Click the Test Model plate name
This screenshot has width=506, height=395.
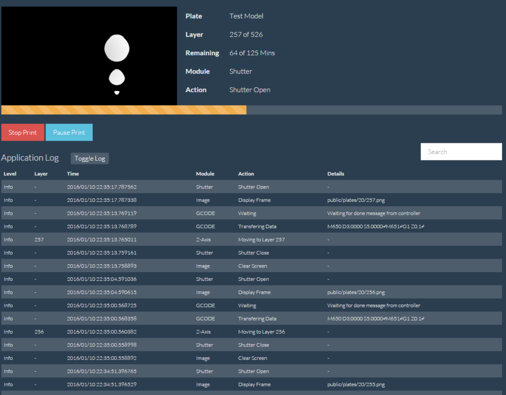coord(246,16)
